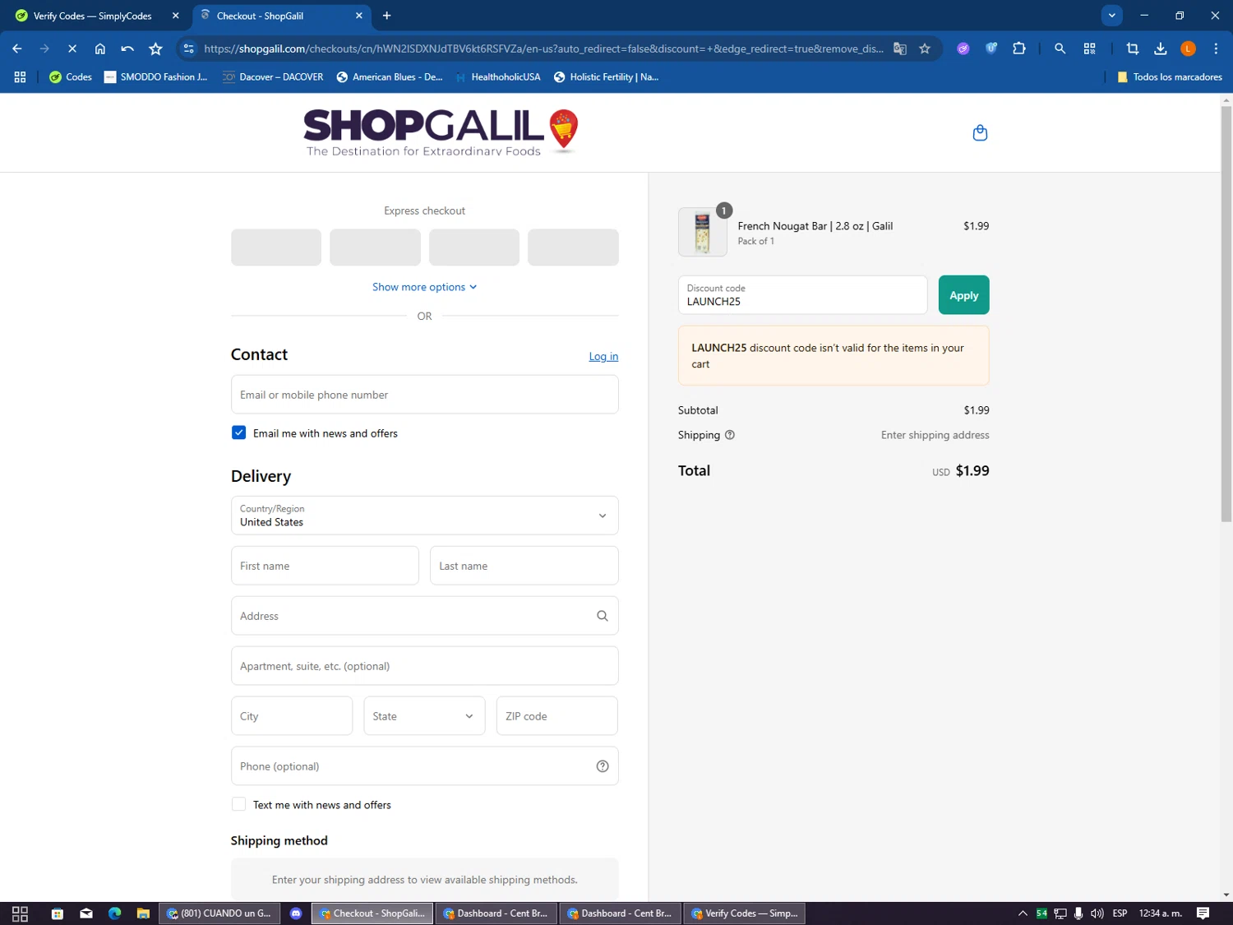The image size is (1233, 925).
Task: Open the HealthoholicUSA bookmark
Action: point(497,76)
